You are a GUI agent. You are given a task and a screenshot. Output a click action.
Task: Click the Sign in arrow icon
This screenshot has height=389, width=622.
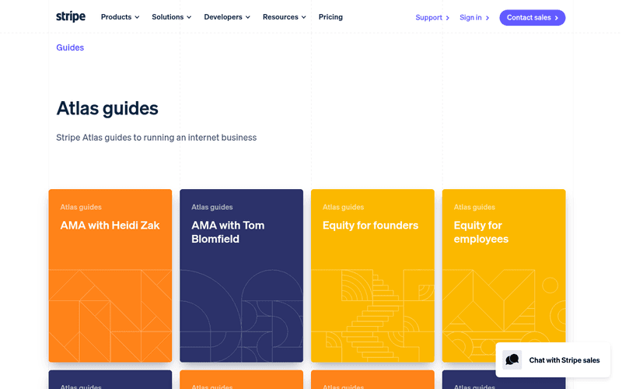coord(487,18)
